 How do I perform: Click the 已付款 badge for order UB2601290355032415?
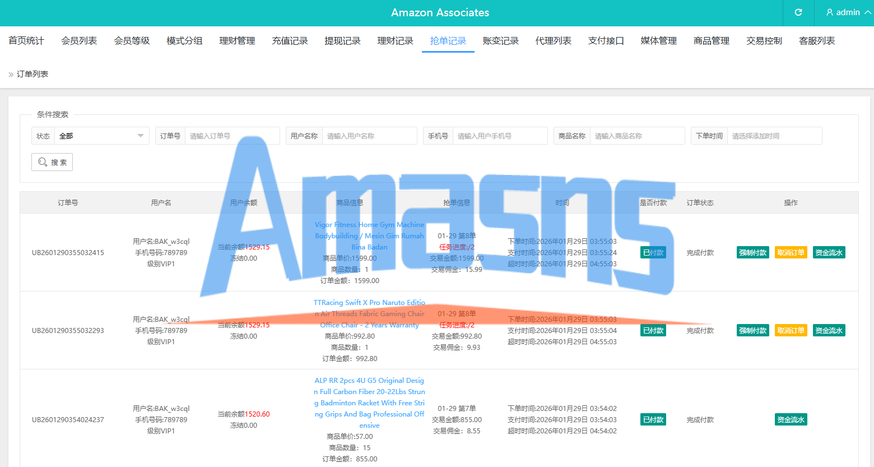[x=653, y=252]
